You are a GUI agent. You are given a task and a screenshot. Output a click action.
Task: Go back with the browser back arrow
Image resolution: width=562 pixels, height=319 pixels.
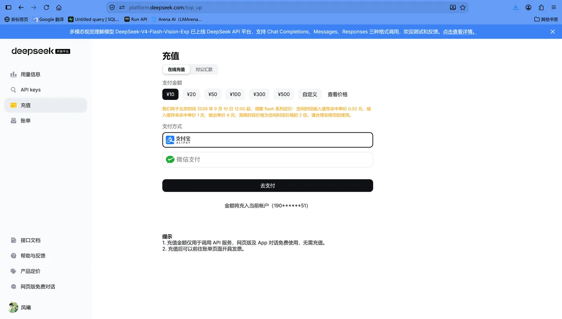pyautogui.click(x=21, y=7)
